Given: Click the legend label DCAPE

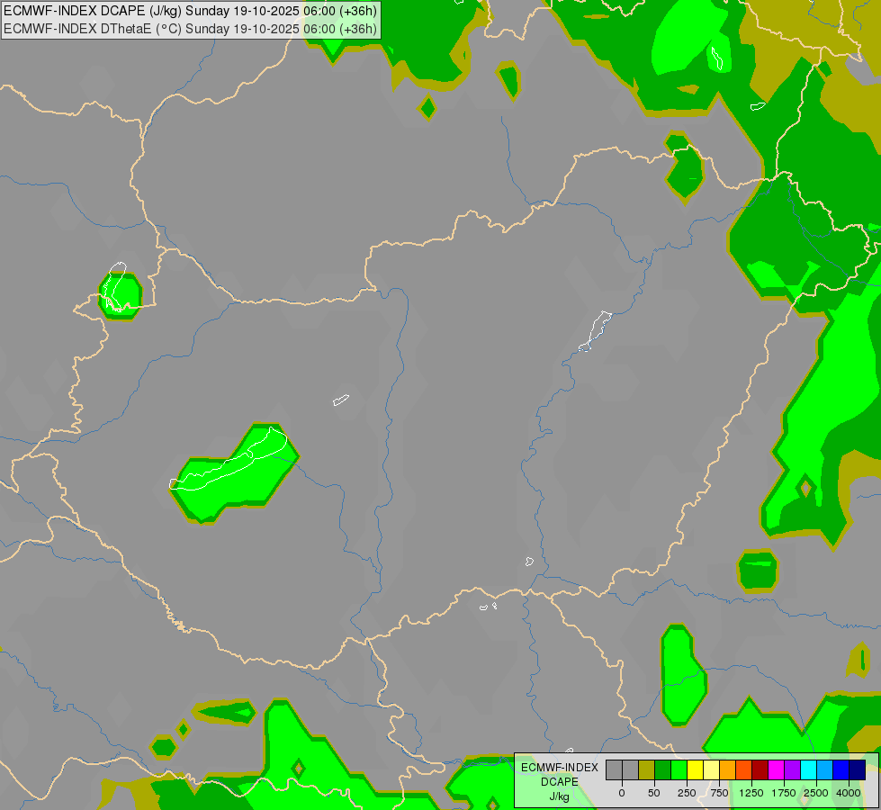Looking at the screenshot, I should (560, 782).
